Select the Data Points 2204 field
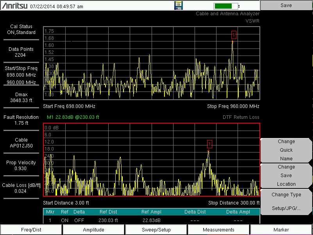Viewport: 313px width, 235px height. pos(21,52)
